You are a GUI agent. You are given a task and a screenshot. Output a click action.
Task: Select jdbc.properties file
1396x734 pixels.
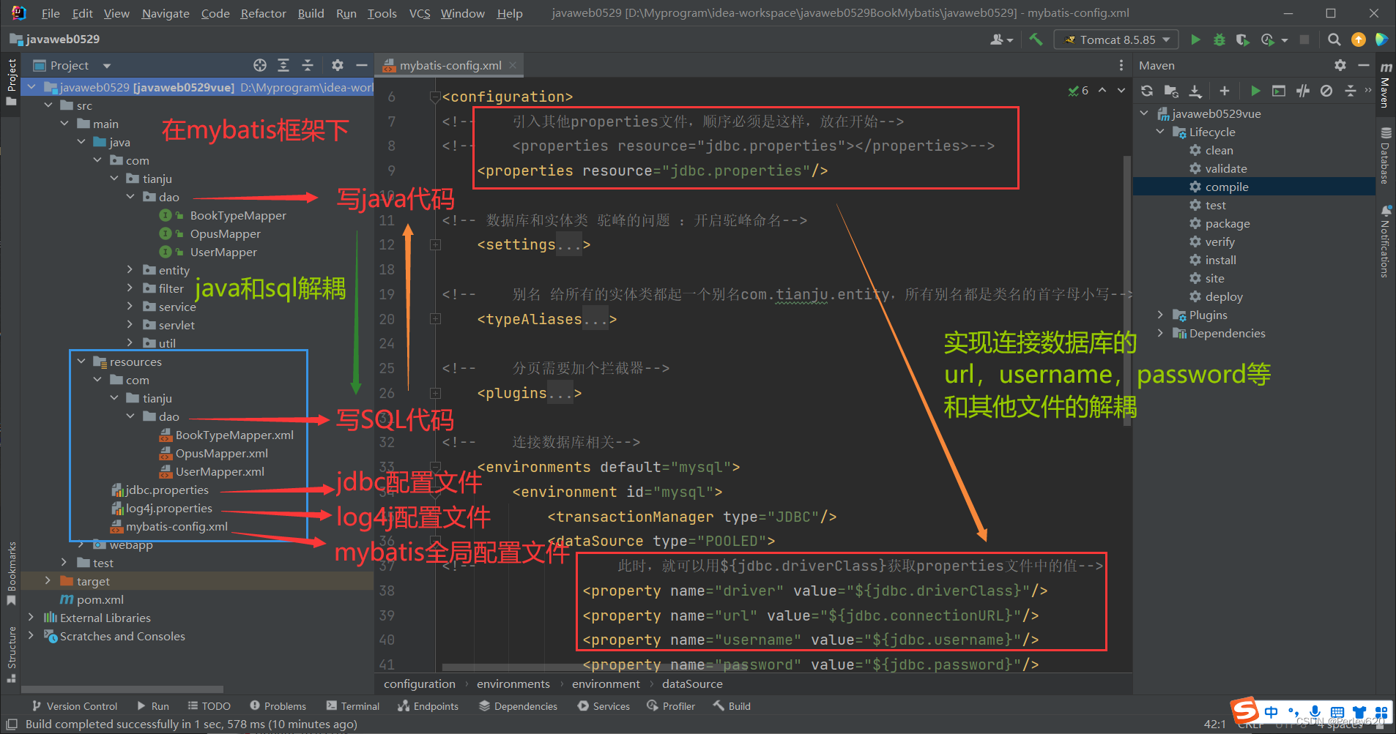click(x=167, y=490)
